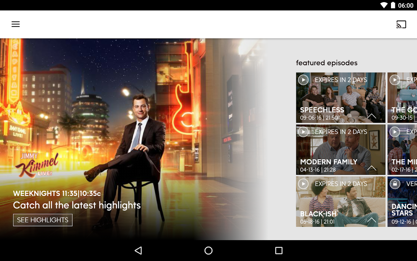Screen dimensions: 417x261
Task: Select the SPEECHLESS title text
Action: (x=322, y=110)
